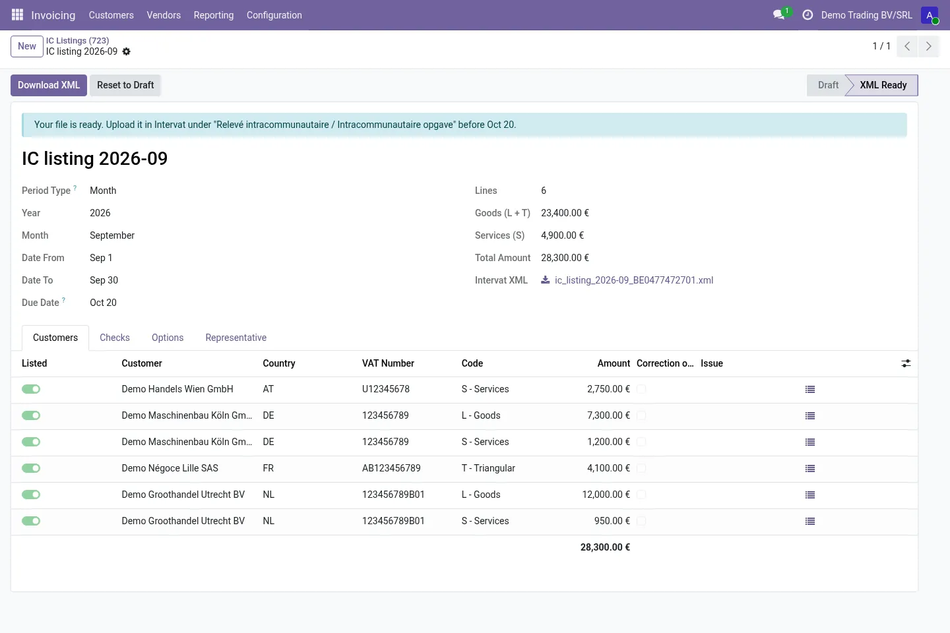Sort by the Code column header
Viewport: 950px width, 633px height.
(472, 363)
